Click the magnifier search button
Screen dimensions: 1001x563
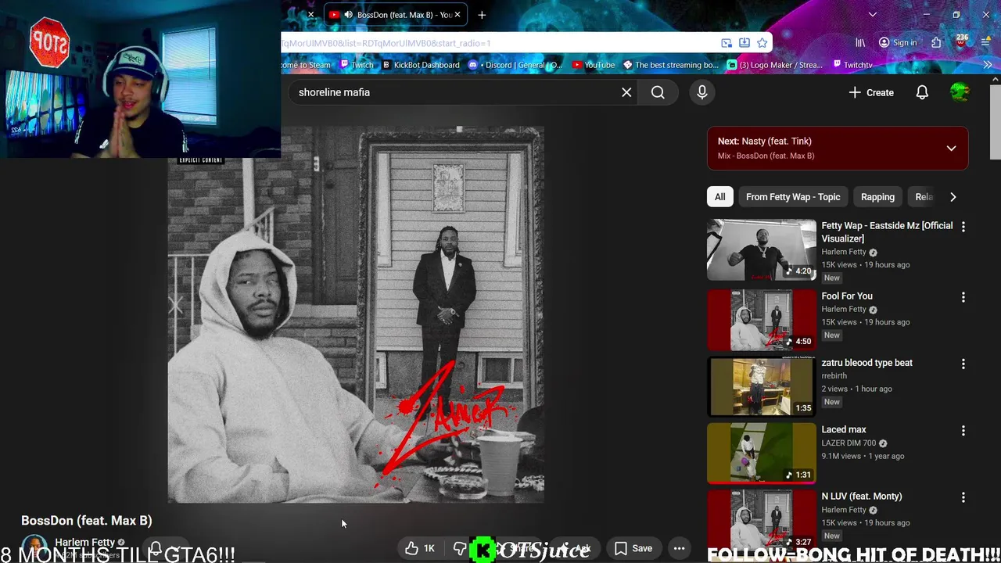coord(658,92)
